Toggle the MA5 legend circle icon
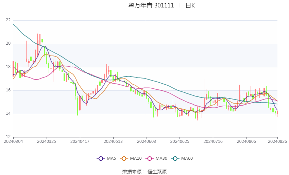The image size is (289, 175). [101, 158]
